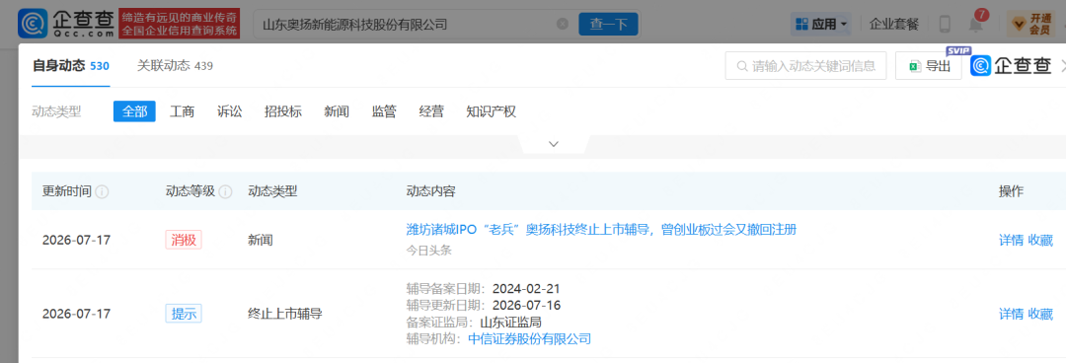This screenshot has height=363, width=1066.
Task: Switch to the 自身动态 tab
Action: tap(71, 66)
